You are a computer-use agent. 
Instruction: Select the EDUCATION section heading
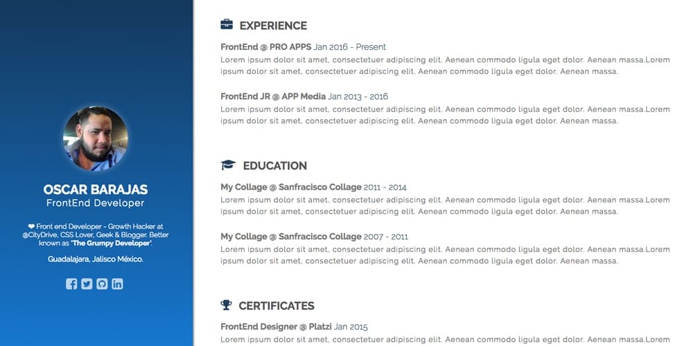click(274, 166)
